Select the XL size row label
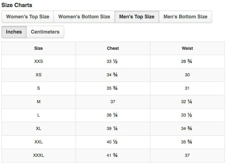Viewport: 228px width, 166px height. 39,129
